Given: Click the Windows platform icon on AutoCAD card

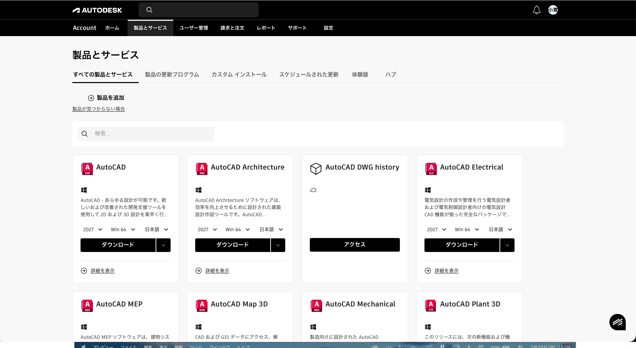Looking at the screenshot, I should pyautogui.click(x=84, y=190).
